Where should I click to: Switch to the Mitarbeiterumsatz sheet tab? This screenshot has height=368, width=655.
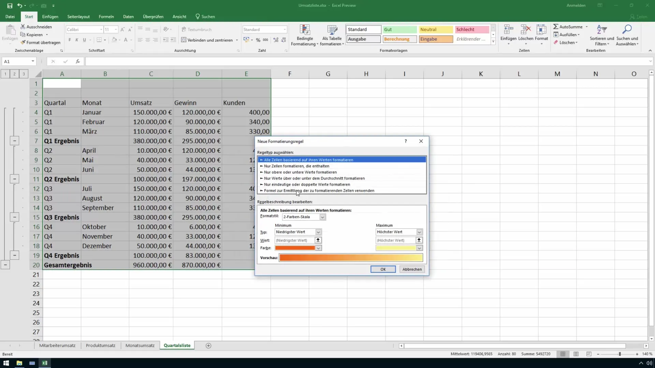point(57,346)
